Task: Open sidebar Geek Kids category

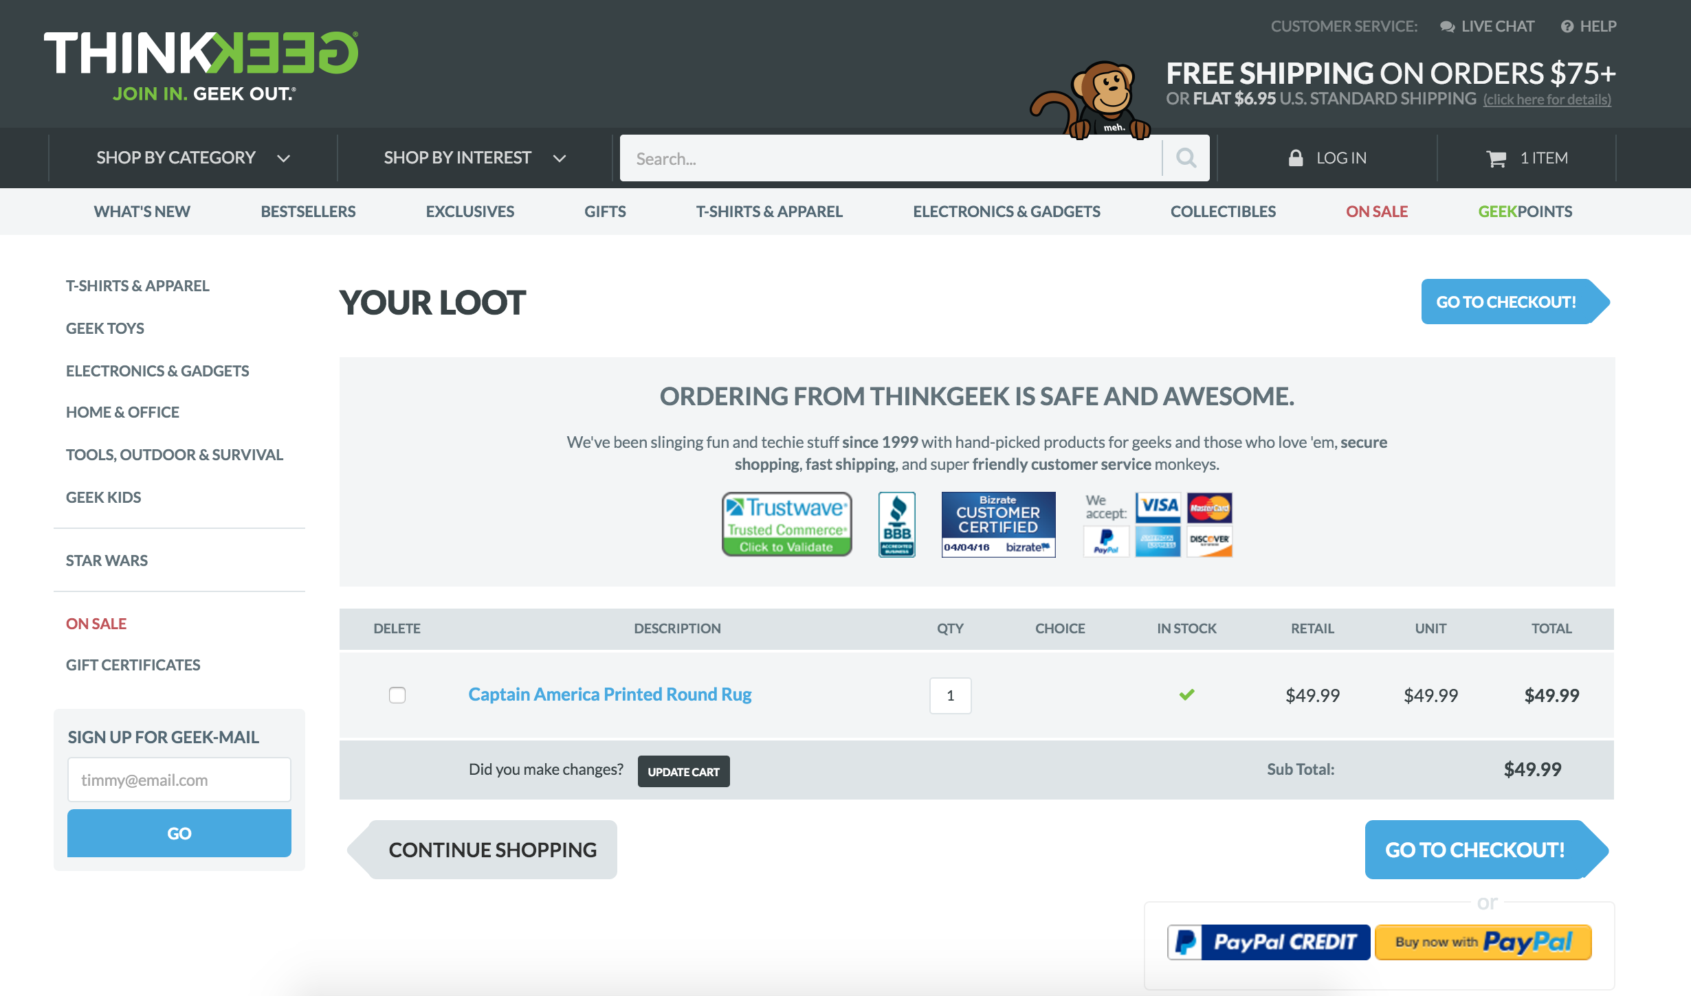Action: [x=104, y=497]
